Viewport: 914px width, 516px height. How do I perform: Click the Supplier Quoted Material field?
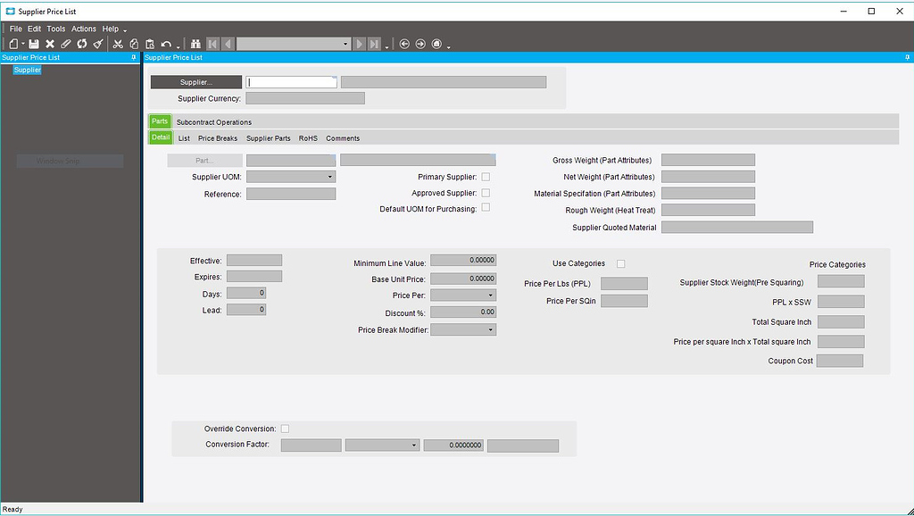pyautogui.click(x=737, y=228)
